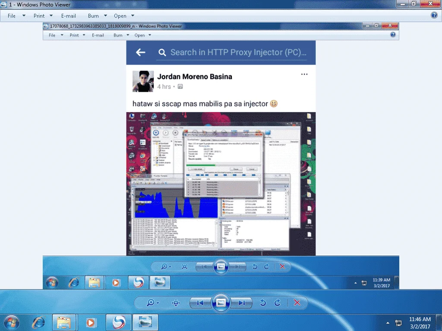This screenshot has height=331, width=442.
Task: Click the media player icon in the inner taskbar
Action: pyautogui.click(x=116, y=282)
